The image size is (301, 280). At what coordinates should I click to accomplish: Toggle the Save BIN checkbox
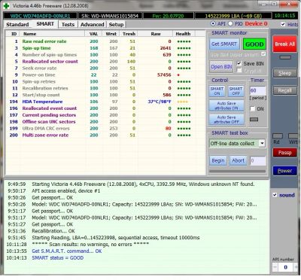239,63
